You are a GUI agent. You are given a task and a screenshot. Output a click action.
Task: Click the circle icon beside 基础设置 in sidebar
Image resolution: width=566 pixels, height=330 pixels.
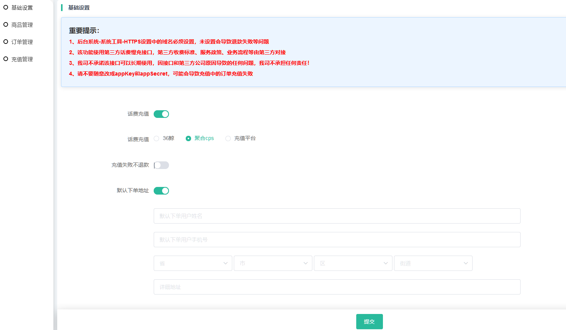point(6,7)
